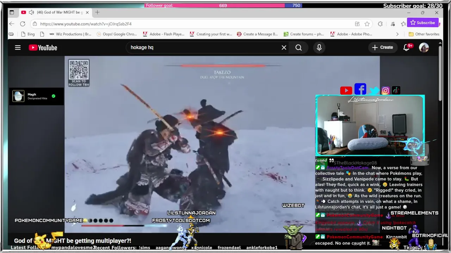Image resolution: width=451 pixels, height=253 pixels.
Task: Open the tab actions menu icon
Action: (x=12, y=12)
